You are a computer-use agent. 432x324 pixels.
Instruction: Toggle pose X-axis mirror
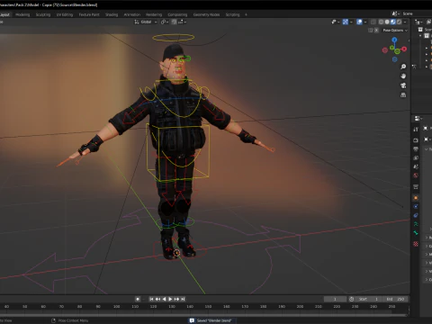pyautogui.click(x=376, y=31)
